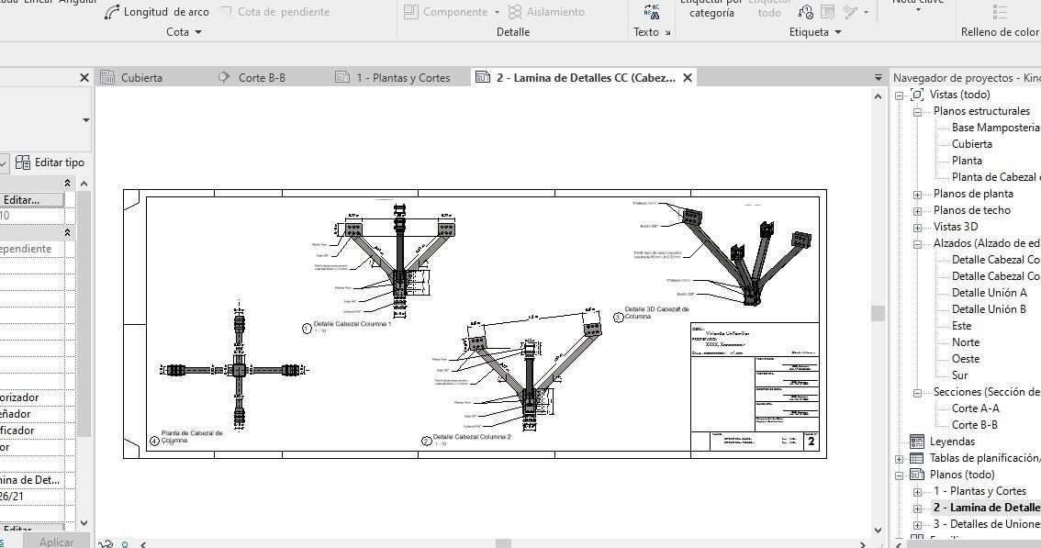Click the Editar... button in Properties

(x=31, y=199)
